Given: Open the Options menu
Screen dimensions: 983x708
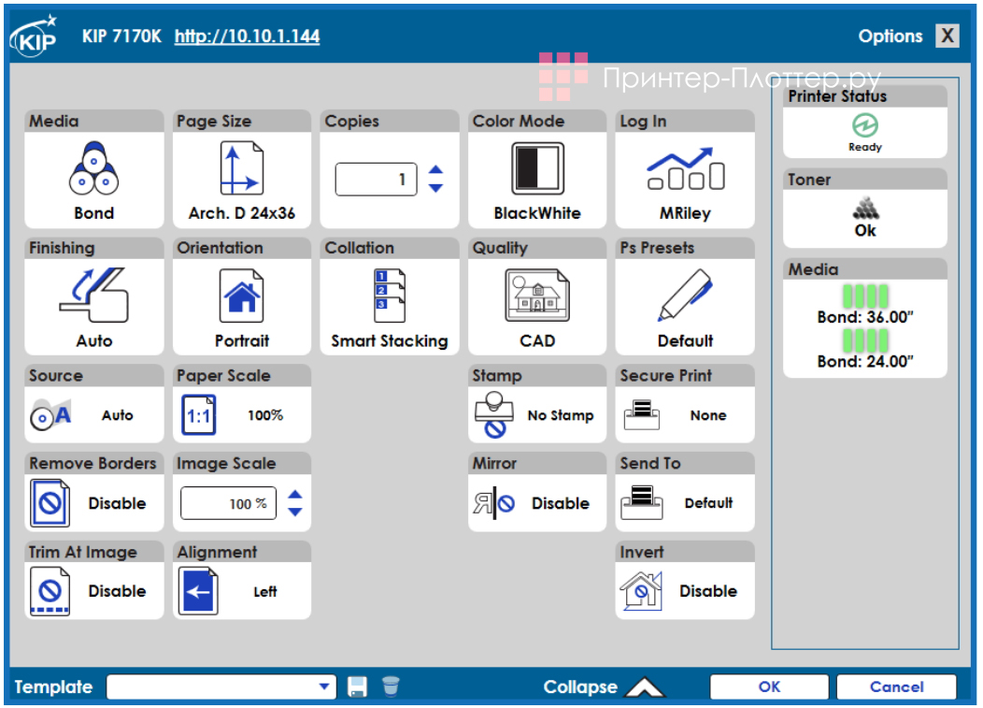Looking at the screenshot, I should [890, 36].
